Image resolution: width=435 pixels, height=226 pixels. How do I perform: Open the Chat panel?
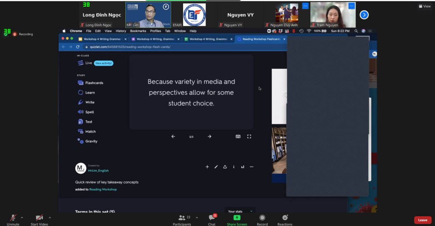click(212, 220)
